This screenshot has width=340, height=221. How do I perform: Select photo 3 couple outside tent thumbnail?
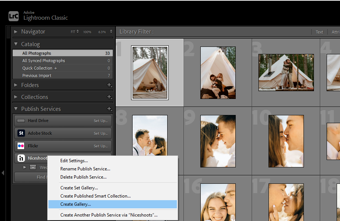coord(286,73)
